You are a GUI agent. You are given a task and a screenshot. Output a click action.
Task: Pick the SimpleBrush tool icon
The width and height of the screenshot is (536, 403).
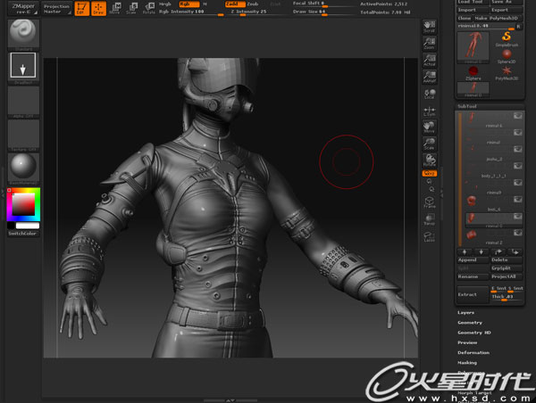pos(506,37)
